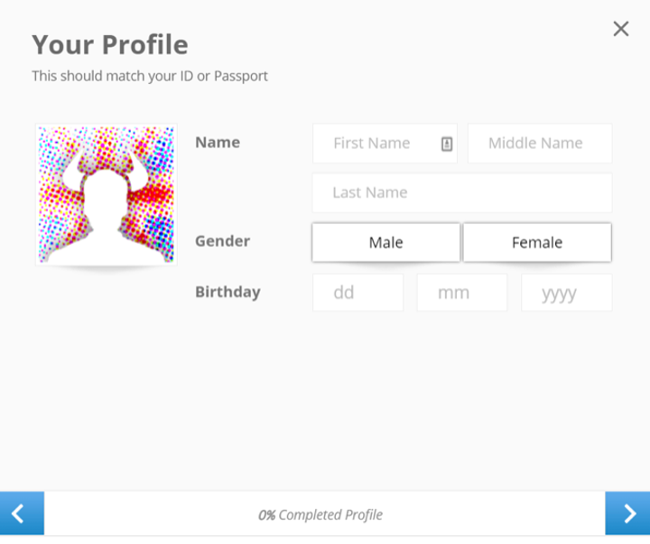Select Male as gender
The height and width of the screenshot is (544, 650).
pos(386,242)
